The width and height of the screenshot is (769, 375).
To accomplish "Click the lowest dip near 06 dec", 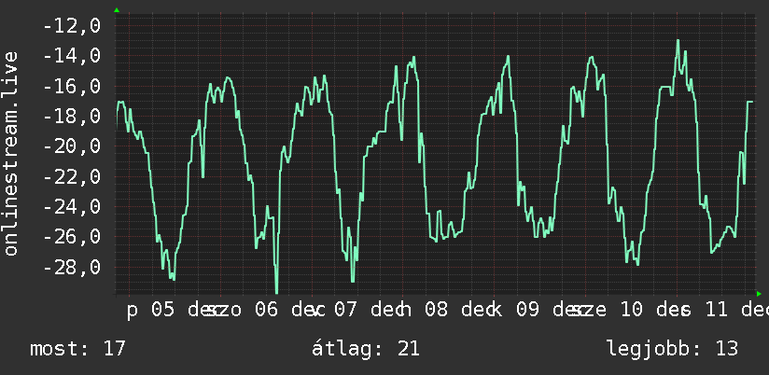I will pos(276,292).
